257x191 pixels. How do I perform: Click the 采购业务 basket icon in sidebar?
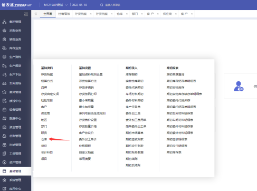(4, 31)
